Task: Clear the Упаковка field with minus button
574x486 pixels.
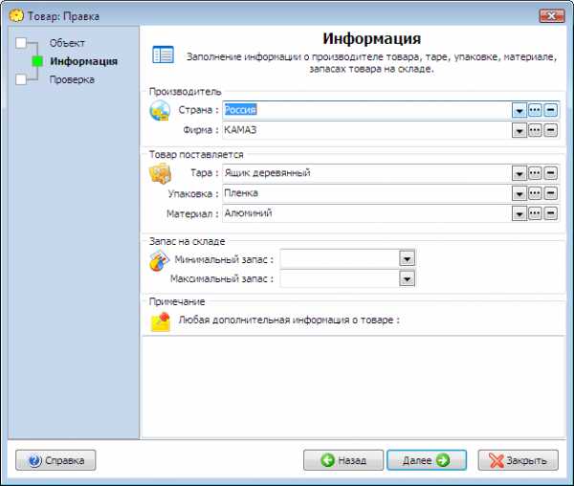Action: pos(551,193)
